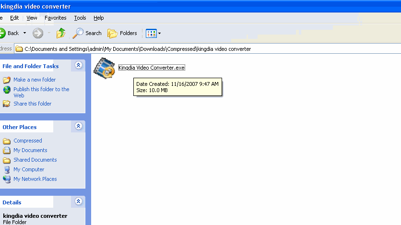The image size is (401, 225).
Task: Click the File and Folder Tasks header
Action: [31, 66]
